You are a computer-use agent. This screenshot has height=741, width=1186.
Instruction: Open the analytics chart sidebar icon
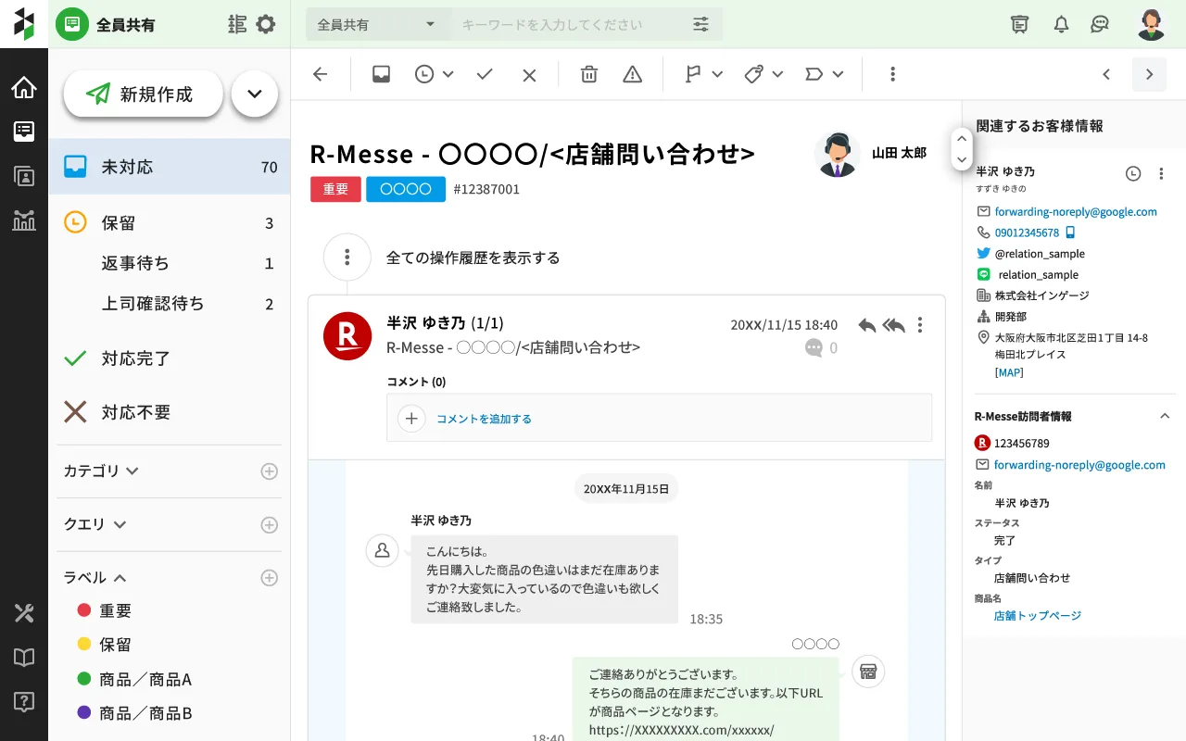pos(24,220)
